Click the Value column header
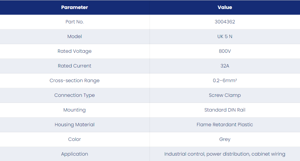This screenshot has width=300, height=161. 225,7
